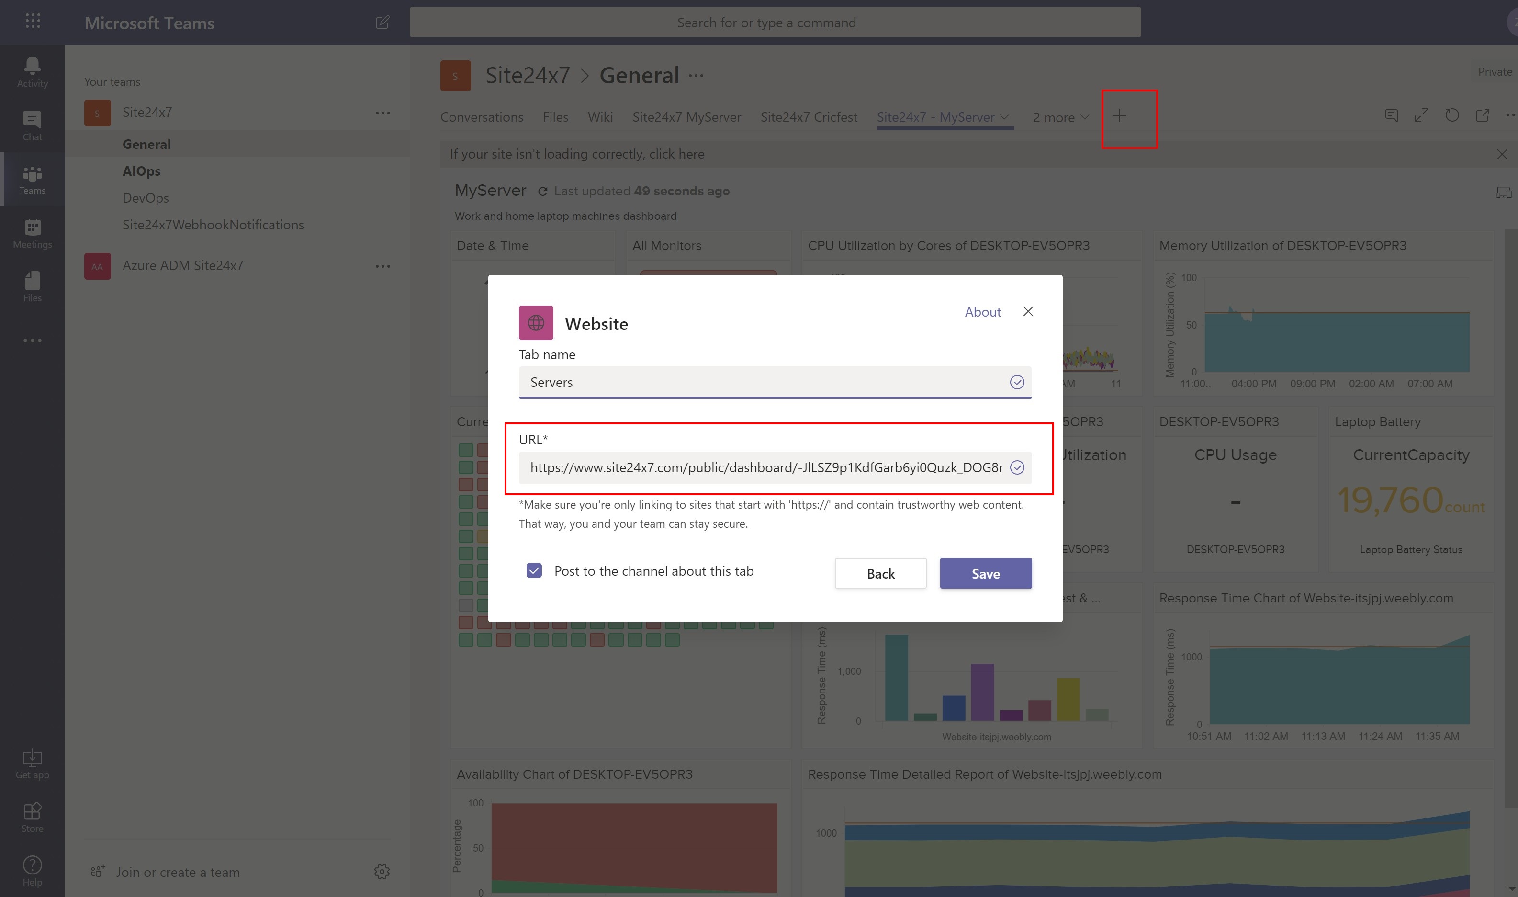This screenshot has width=1518, height=897.
Task: Click the reload tab icon
Action: coord(1452,115)
